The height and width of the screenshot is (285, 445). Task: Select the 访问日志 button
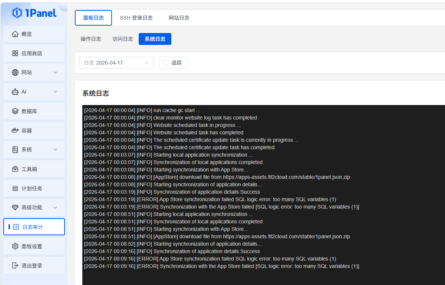pos(123,39)
